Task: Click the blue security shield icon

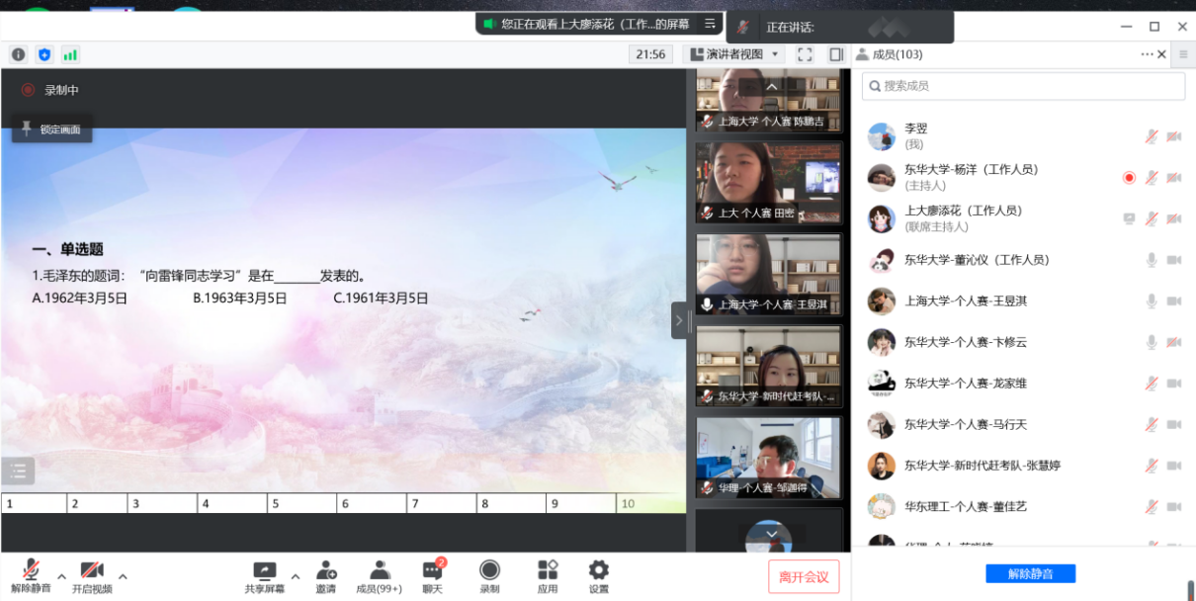Action: (x=43, y=54)
